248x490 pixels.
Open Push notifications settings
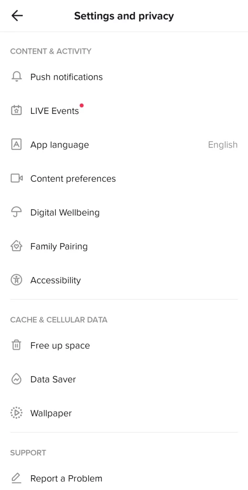[124, 77]
